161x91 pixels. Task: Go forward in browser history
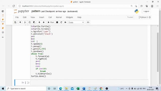[x=9, y=6]
